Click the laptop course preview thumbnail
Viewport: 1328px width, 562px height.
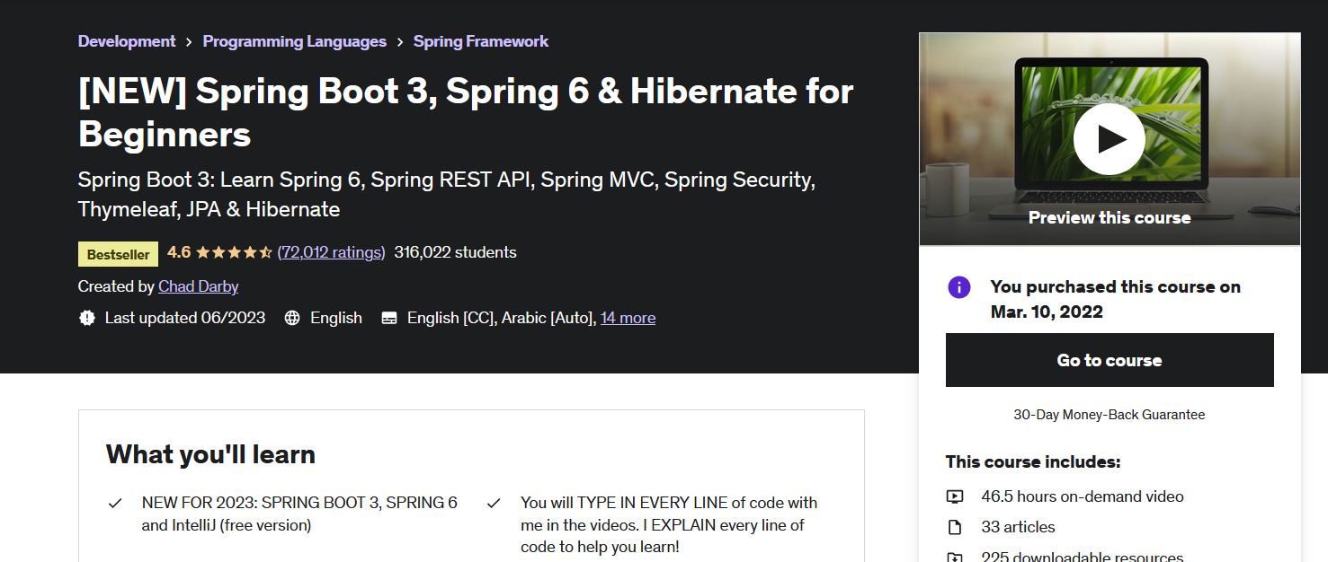[x=1110, y=139]
